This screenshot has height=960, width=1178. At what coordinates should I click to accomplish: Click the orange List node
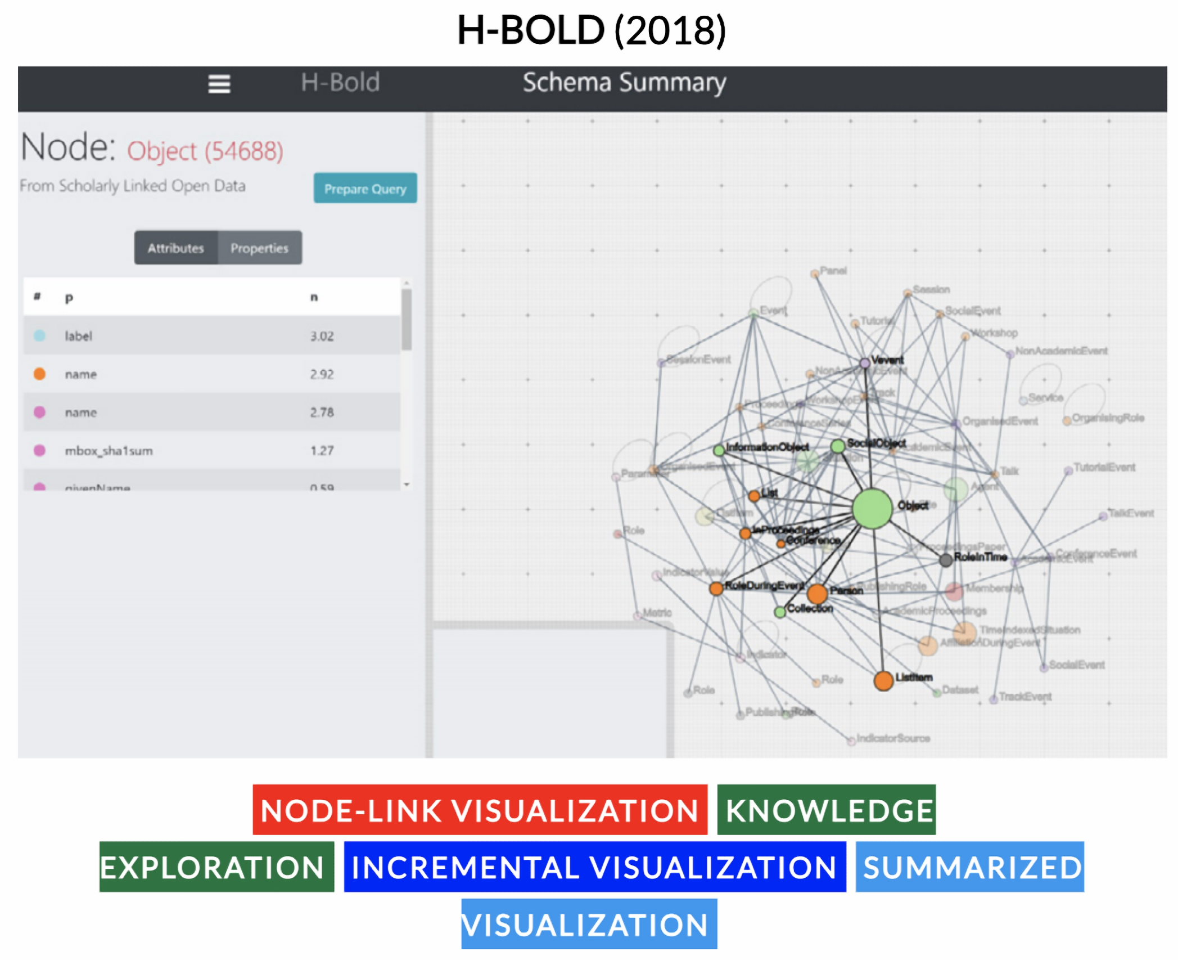754,496
